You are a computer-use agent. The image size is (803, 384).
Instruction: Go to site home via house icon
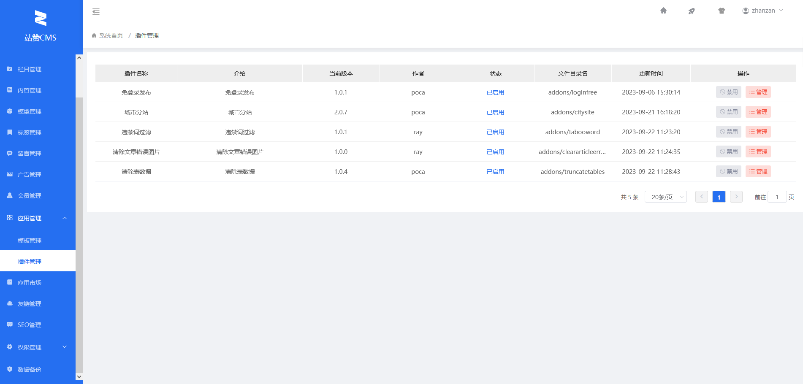(663, 11)
